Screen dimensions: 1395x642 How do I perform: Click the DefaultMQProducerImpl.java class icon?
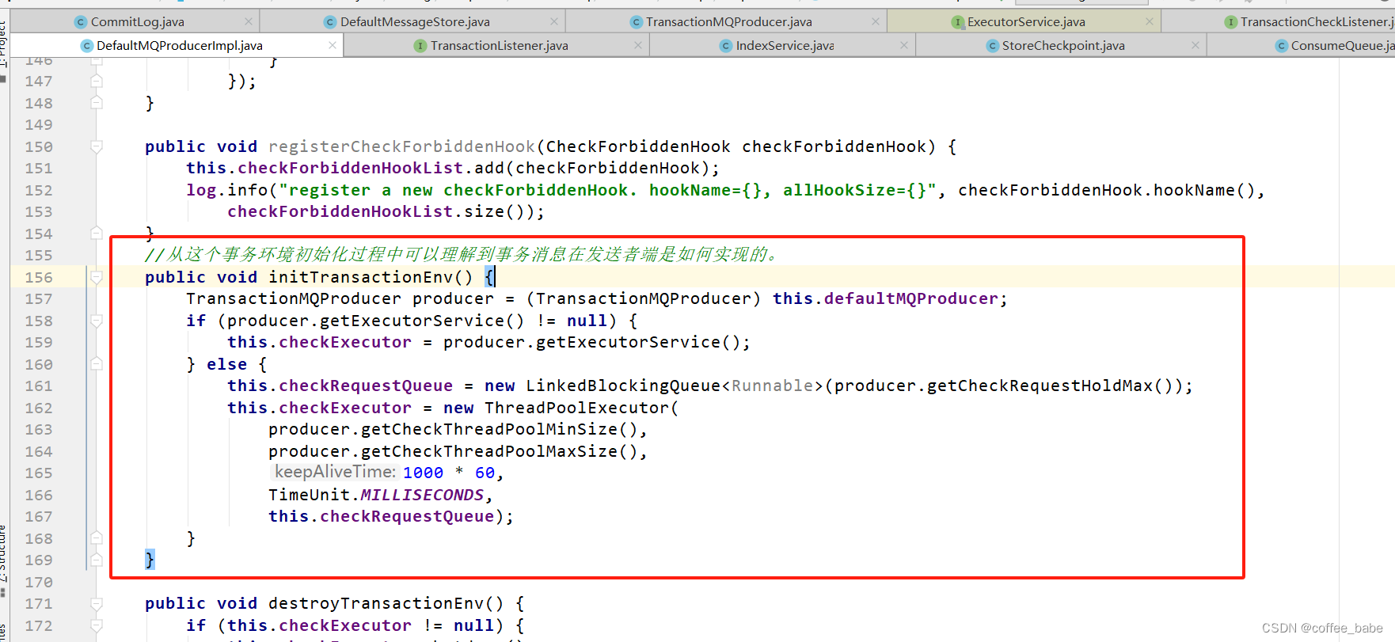[87, 46]
